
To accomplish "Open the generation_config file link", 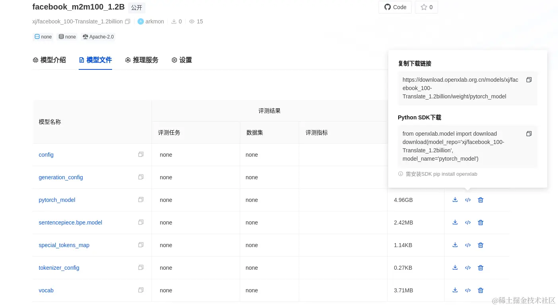I will [x=61, y=177].
